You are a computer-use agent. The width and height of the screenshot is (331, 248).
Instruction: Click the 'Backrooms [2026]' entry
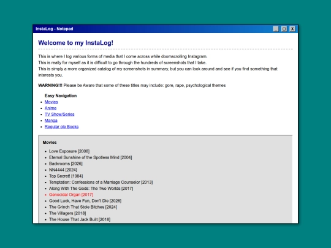pos(66,163)
